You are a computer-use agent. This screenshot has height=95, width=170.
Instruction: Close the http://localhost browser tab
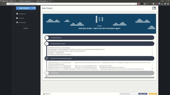coord(50,1)
